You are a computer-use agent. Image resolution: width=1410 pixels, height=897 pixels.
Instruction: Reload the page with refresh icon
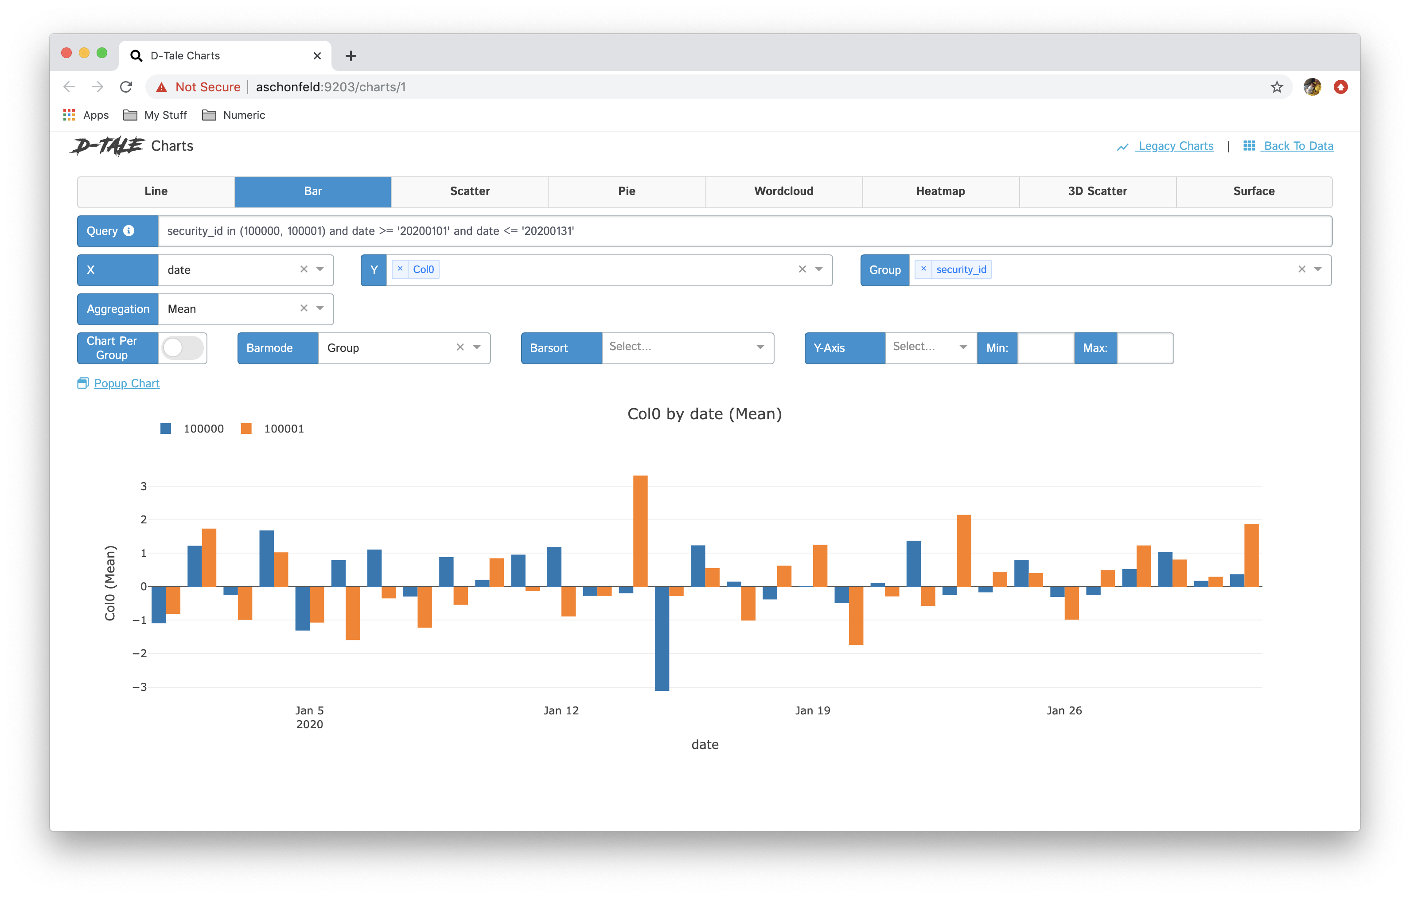tap(126, 87)
